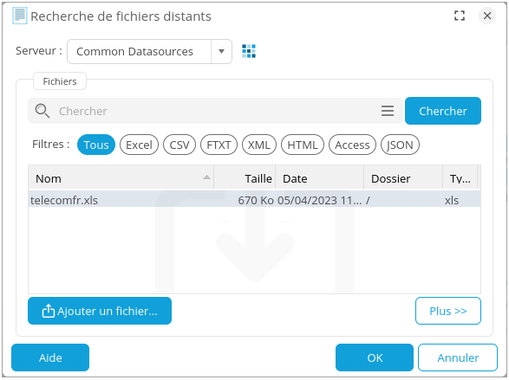509x380 pixels.
Task: Select the Tous filter
Action: 96,145
